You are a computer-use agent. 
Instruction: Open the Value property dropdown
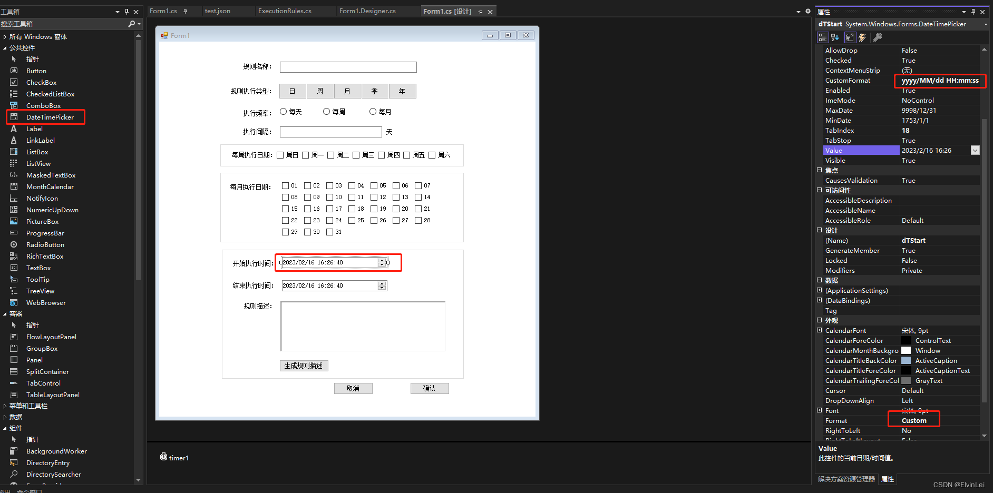975,150
